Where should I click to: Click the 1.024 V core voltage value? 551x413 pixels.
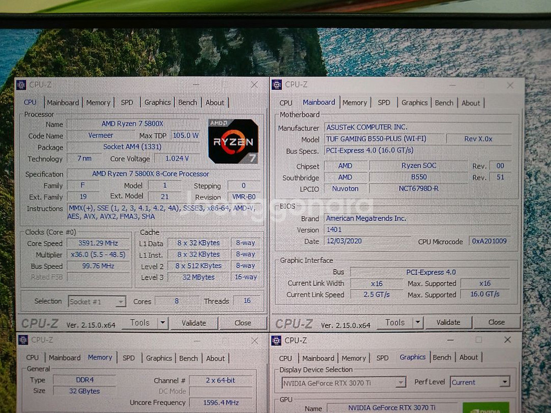click(x=177, y=159)
